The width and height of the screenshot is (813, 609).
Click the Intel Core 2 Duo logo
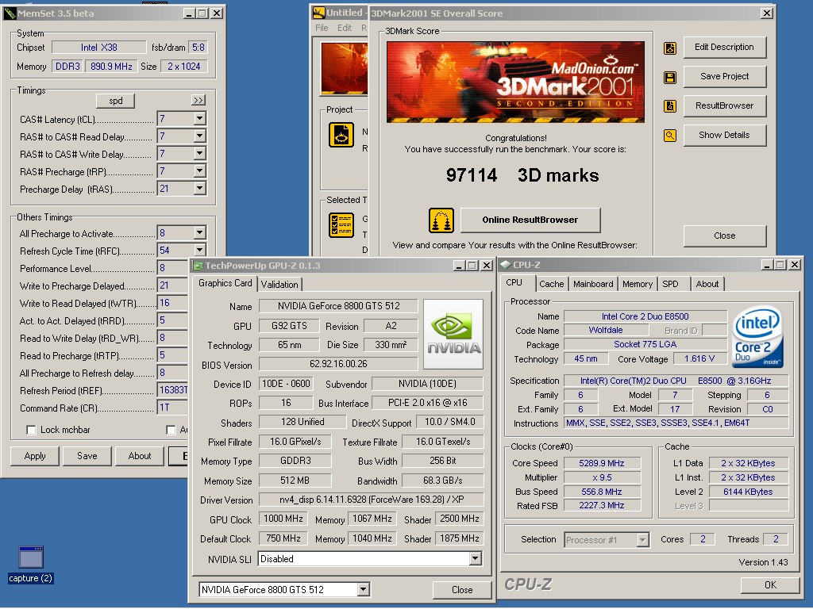[757, 337]
